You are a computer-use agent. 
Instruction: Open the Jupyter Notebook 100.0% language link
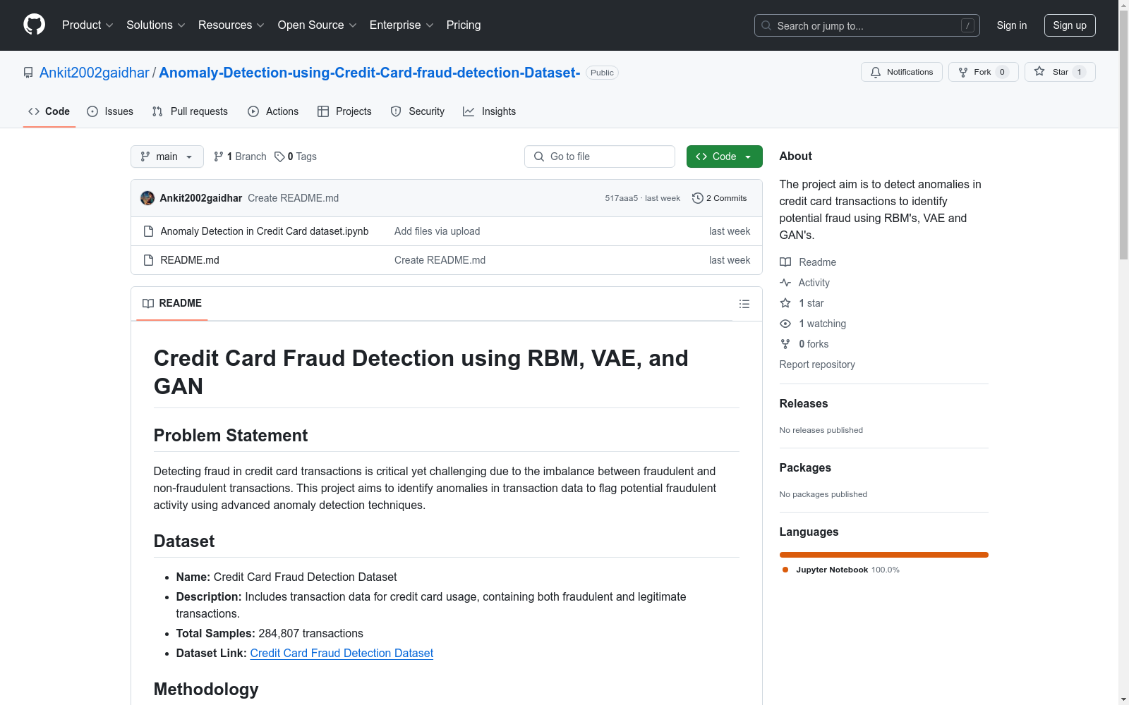pyautogui.click(x=841, y=570)
